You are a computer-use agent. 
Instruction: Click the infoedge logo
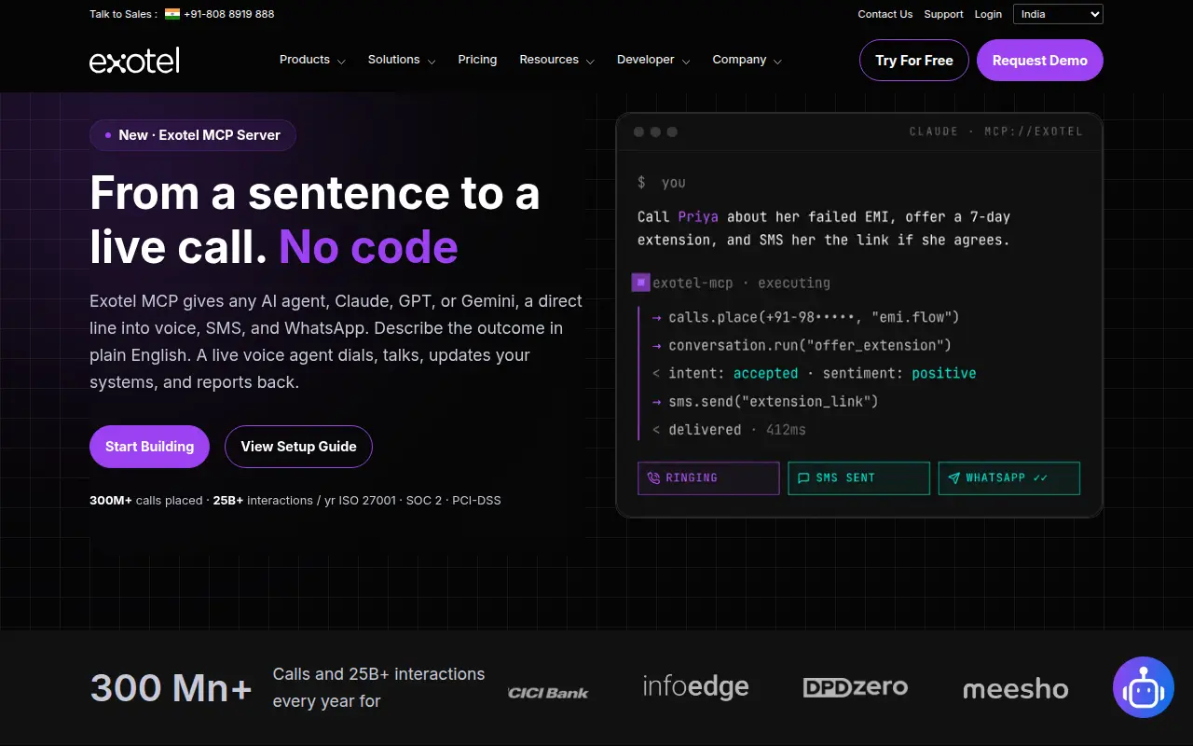695,688
